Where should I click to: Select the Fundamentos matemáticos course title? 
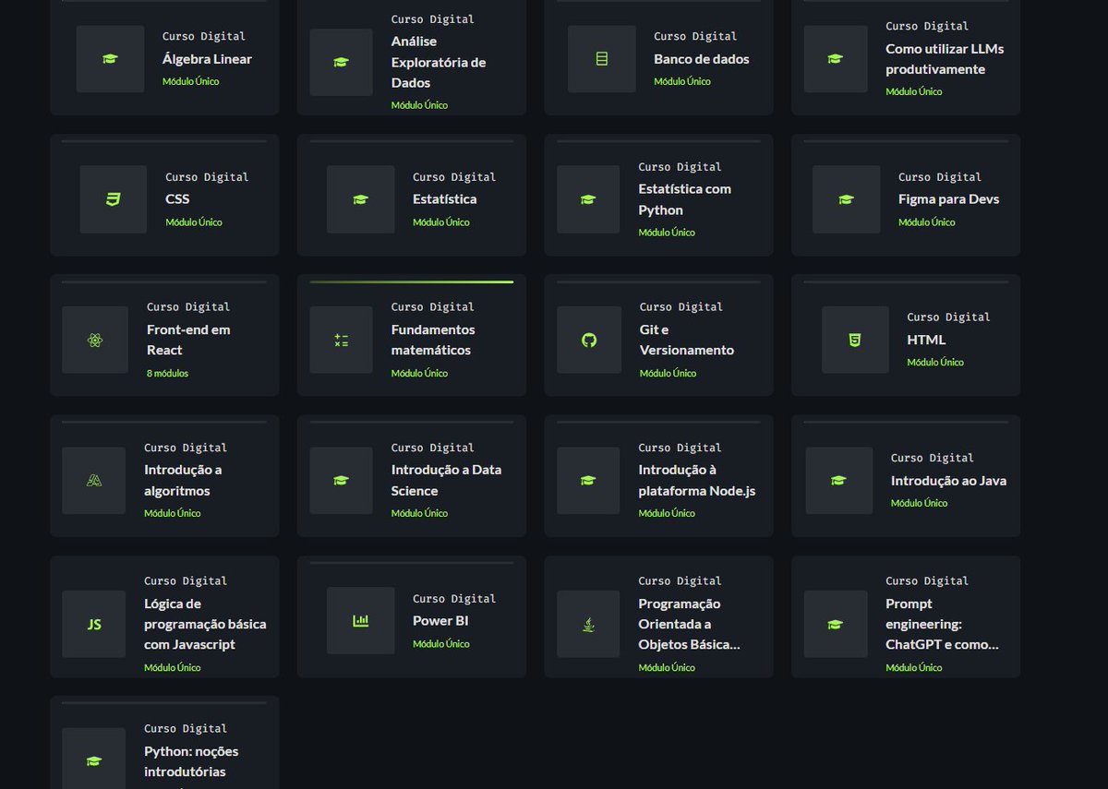[x=433, y=340]
